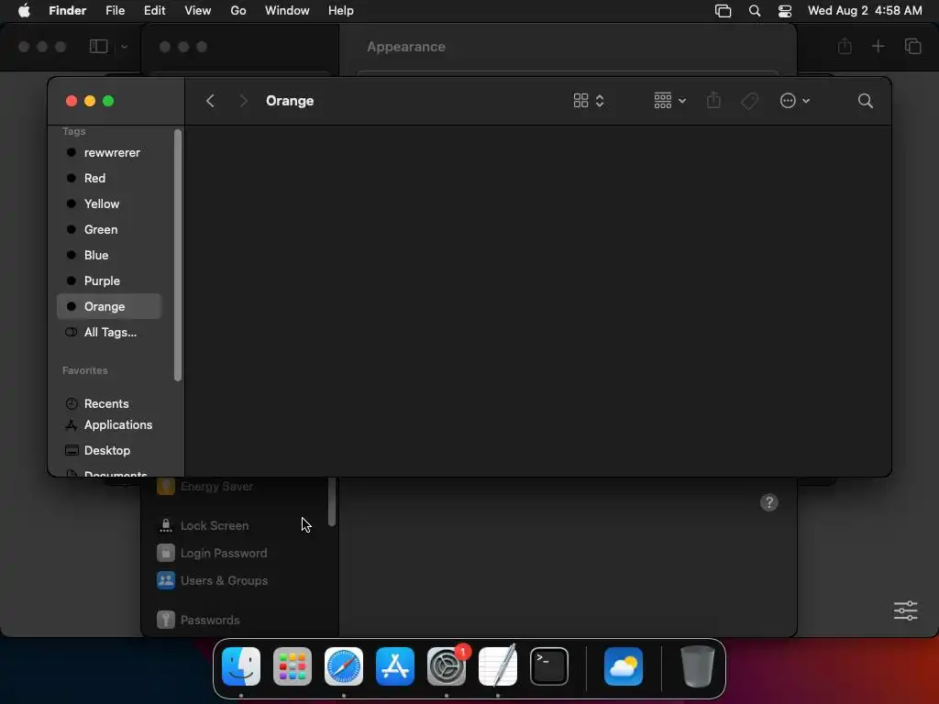Open Control Center in menu bar

pyautogui.click(x=785, y=11)
